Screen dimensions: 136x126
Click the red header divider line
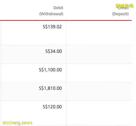pyautogui.click(x=66, y=20)
